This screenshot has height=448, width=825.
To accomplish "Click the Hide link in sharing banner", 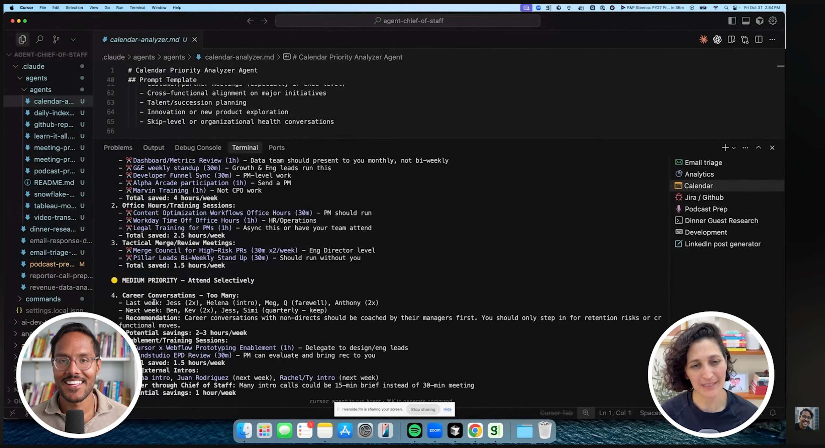I will 447,409.
